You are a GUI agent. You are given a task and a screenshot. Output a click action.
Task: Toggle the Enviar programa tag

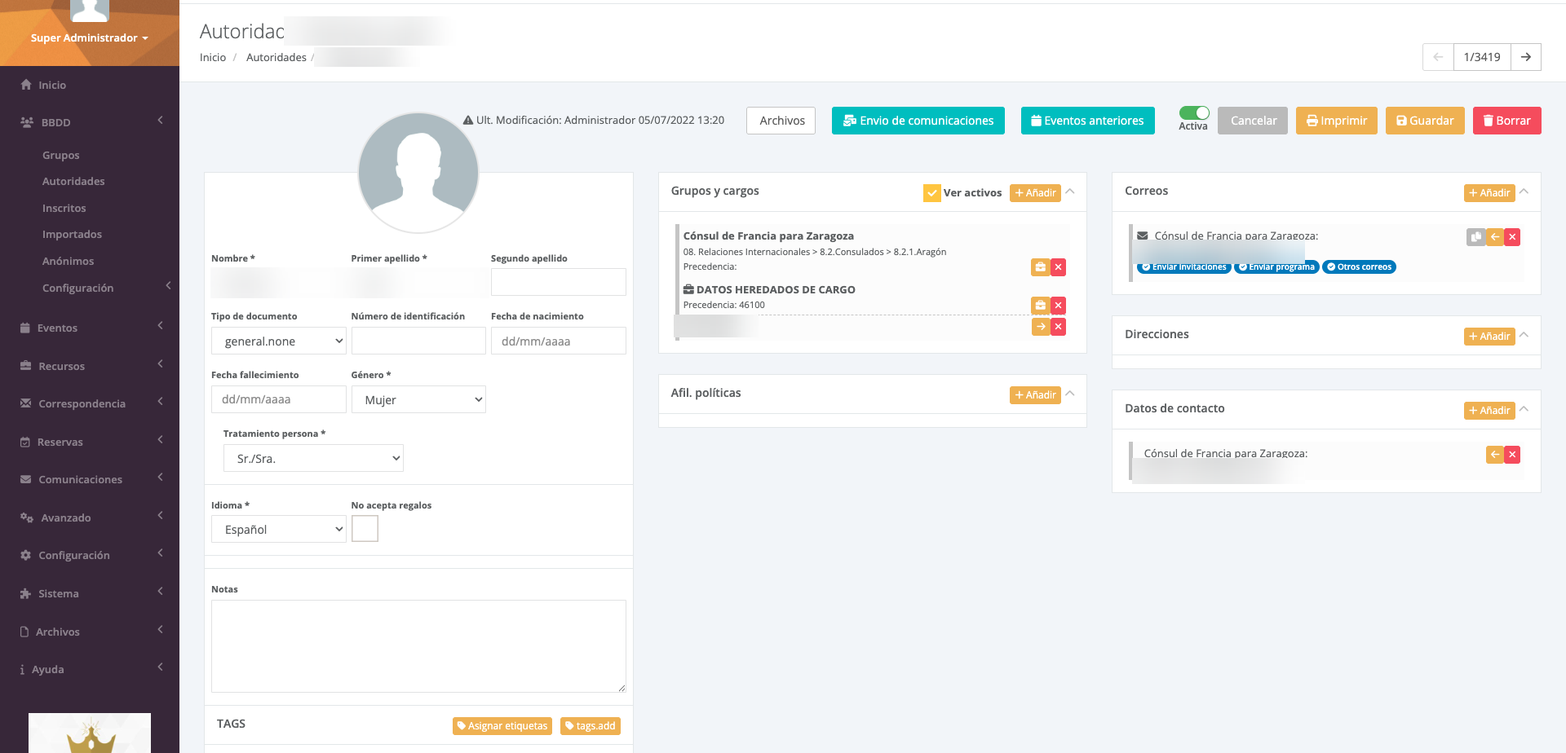coord(1276,267)
